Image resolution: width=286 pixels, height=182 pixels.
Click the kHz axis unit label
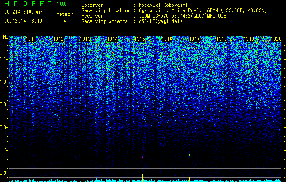coord(4,37)
